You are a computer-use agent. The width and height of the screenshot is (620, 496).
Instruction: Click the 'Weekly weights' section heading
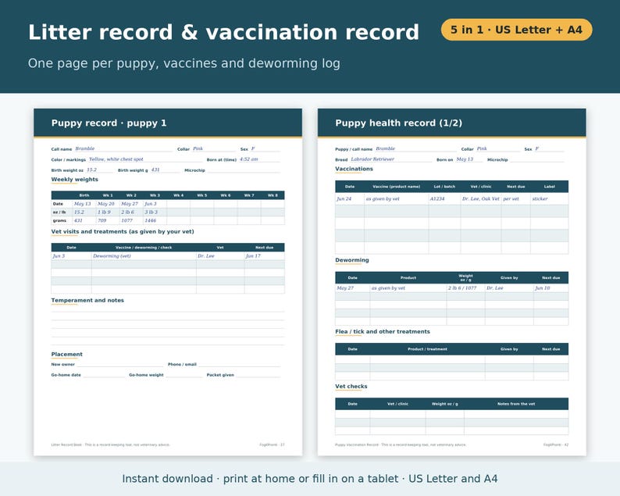(x=75, y=179)
